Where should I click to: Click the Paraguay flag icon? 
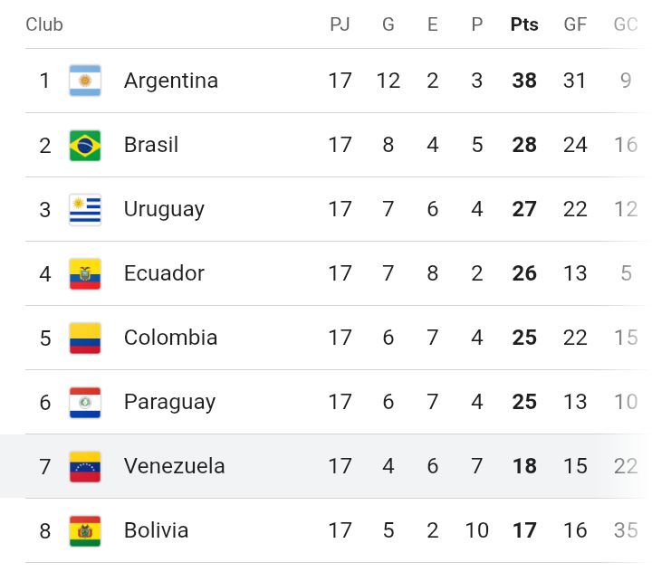(85, 403)
